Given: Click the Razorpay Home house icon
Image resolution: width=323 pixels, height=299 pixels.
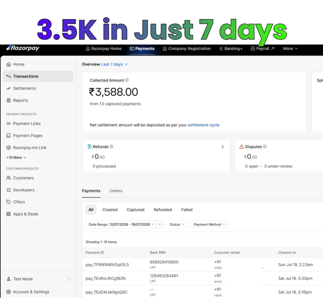Looking at the screenshot, I should point(88,49).
